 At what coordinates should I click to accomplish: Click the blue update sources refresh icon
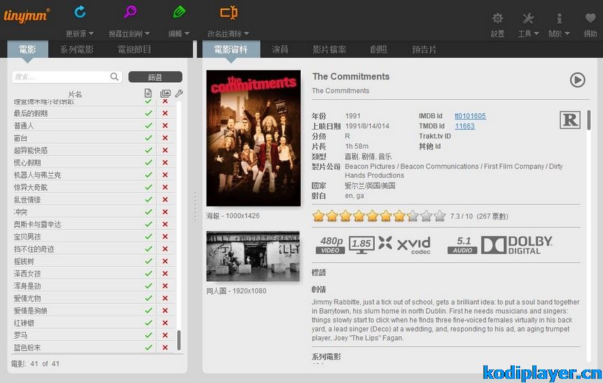80,12
